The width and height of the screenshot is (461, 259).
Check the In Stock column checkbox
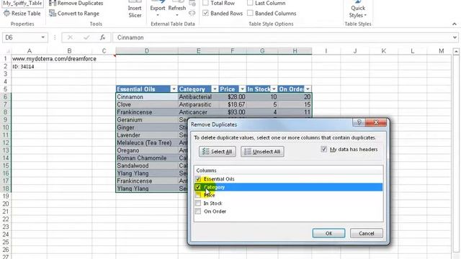[x=198, y=203]
